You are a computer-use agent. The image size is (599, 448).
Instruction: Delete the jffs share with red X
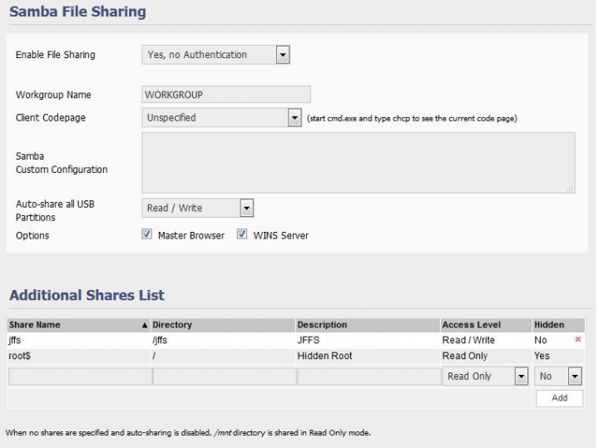coord(577,339)
